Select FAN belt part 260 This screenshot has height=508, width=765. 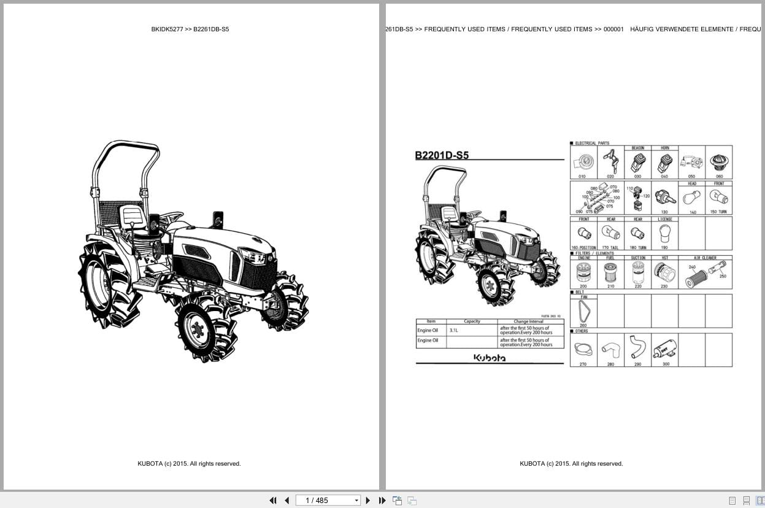click(583, 312)
